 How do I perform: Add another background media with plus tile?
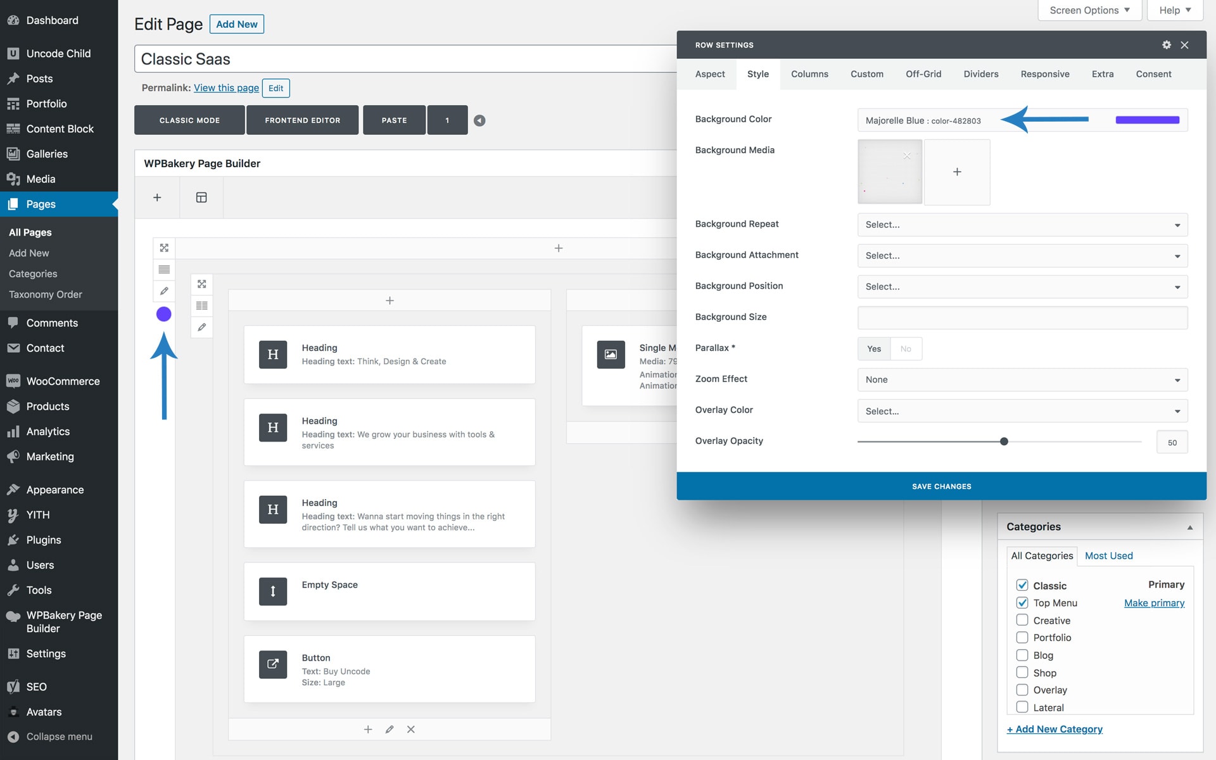[956, 172]
